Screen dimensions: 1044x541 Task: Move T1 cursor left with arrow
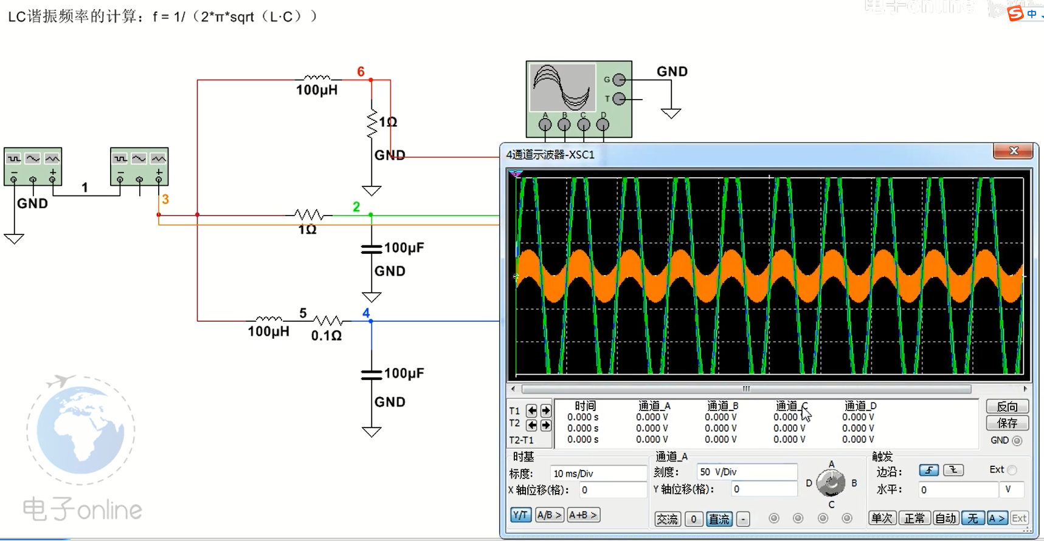pyautogui.click(x=532, y=411)
